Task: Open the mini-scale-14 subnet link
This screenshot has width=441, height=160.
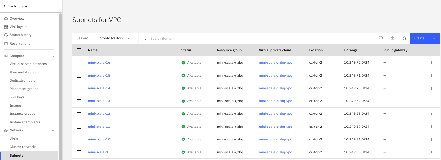Action: click(x=99, y=88)
